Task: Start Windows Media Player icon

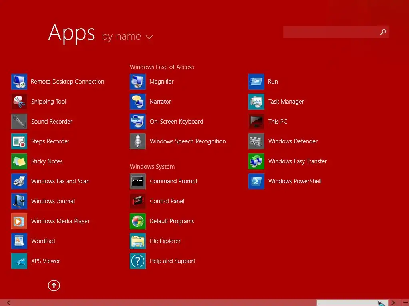Action: [19, 221]
